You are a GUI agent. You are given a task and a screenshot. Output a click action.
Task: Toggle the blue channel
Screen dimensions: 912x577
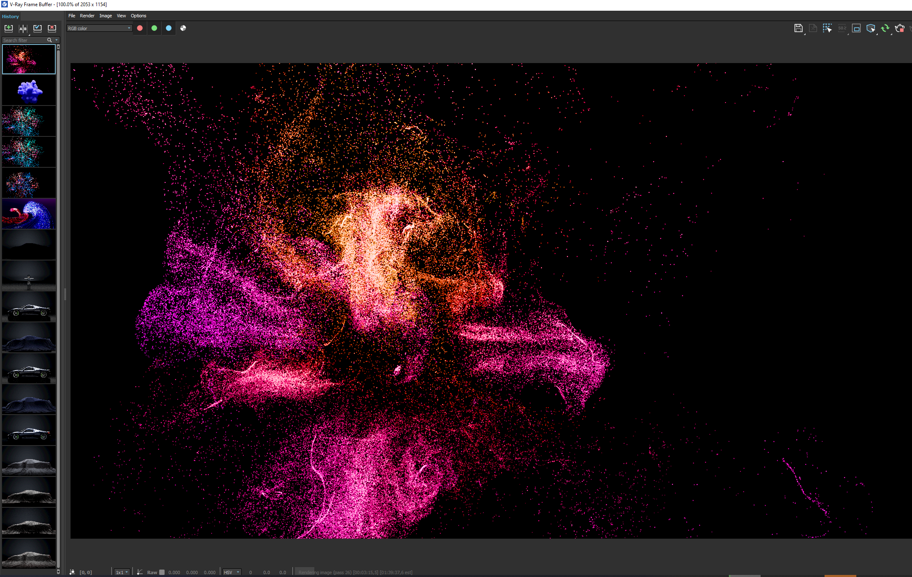tap(169, 28)
